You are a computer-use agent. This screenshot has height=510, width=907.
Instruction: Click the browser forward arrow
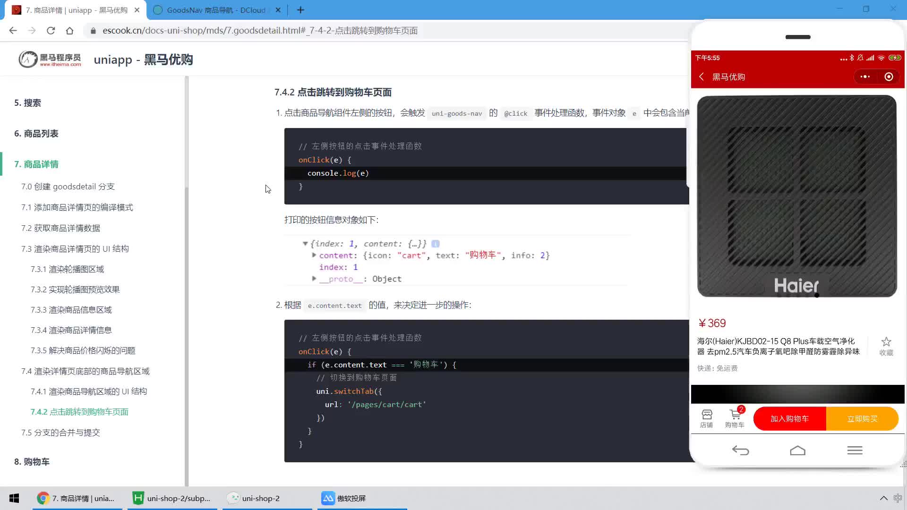[32, 31]
